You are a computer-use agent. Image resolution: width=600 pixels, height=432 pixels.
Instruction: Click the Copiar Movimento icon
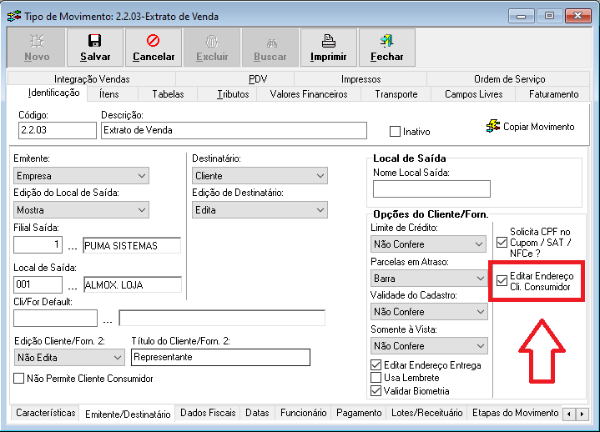pyautogui.click(x=492, y=127)
